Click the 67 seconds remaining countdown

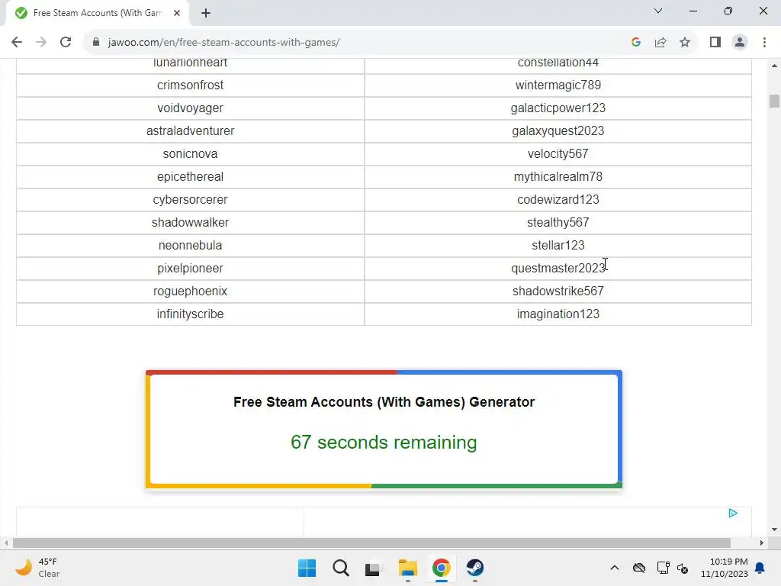pyautogui.click(x=384, y=443)
